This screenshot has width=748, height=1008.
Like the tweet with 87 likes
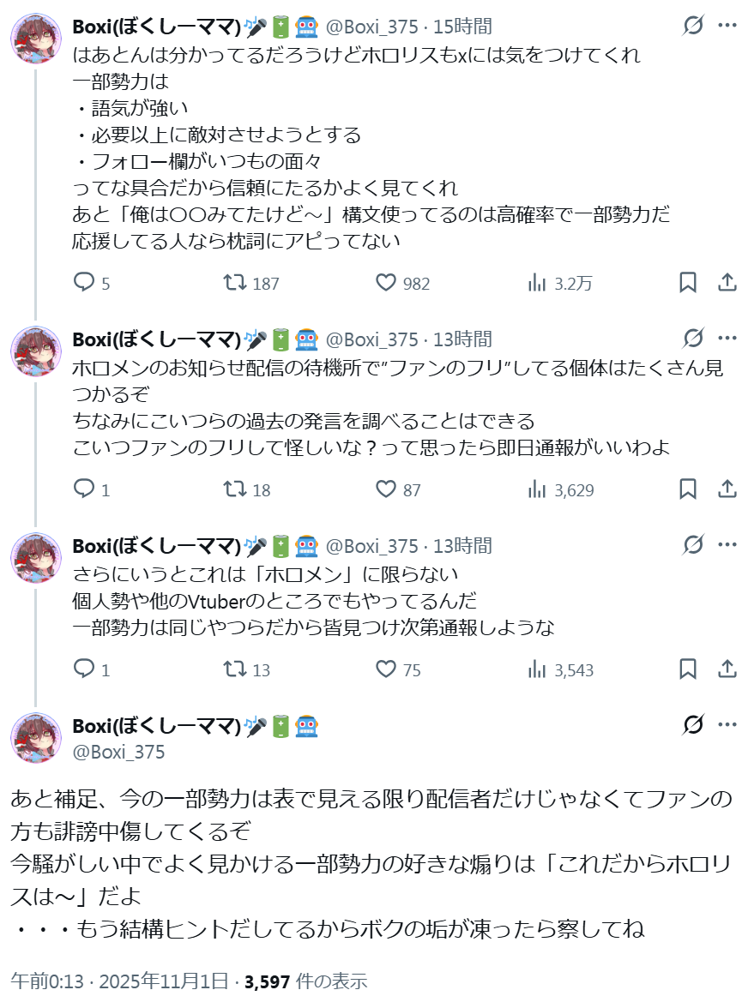tap(387, 489)
